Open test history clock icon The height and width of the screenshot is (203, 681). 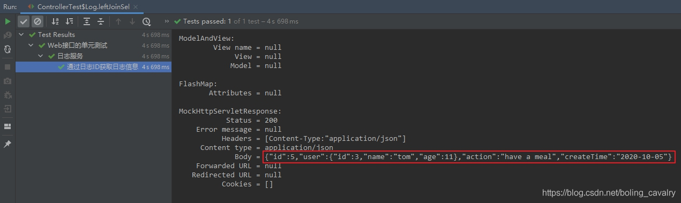(146, 21)
